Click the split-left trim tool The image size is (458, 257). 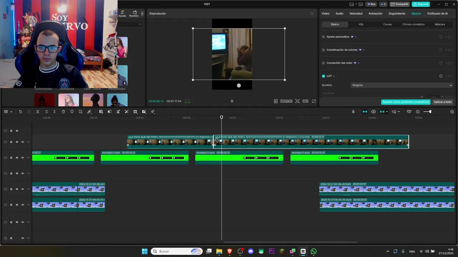[x=46, y=112]
